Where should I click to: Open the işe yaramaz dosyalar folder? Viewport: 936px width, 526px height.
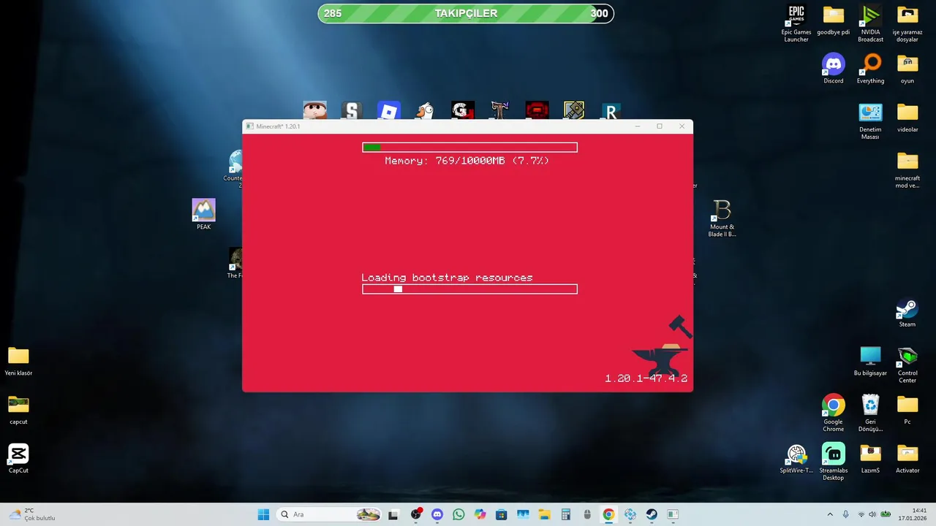point(907,23)
